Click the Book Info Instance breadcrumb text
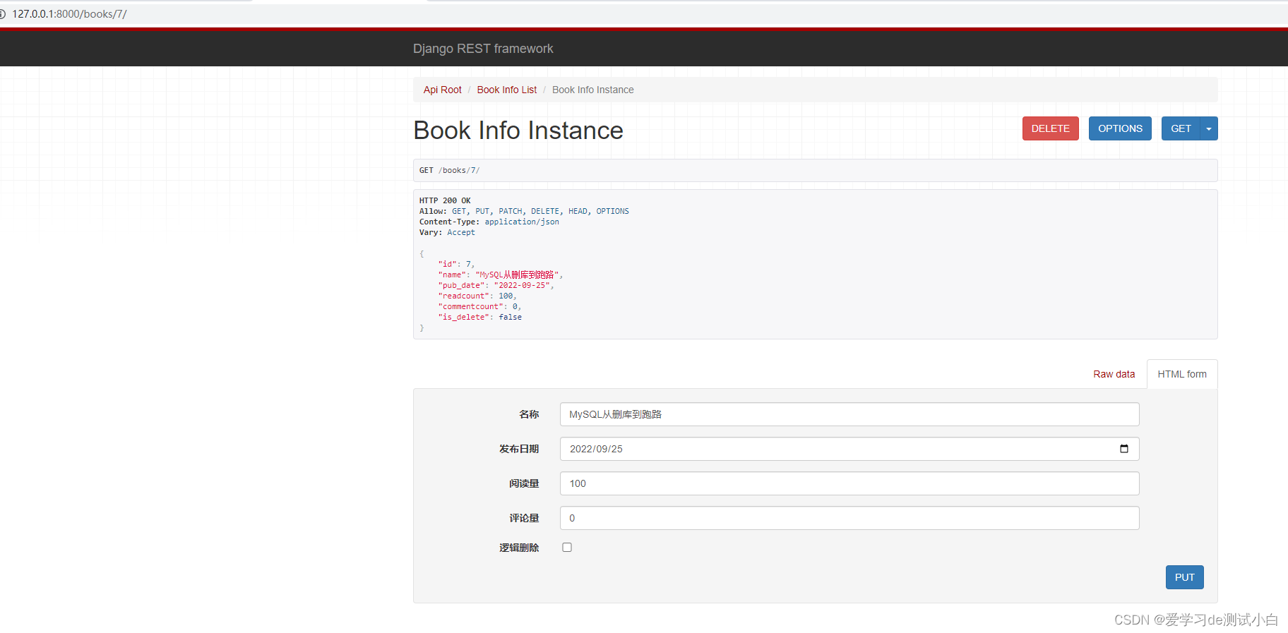The width and height of the screenshot is (1288, 633). [x=592, y=90]
